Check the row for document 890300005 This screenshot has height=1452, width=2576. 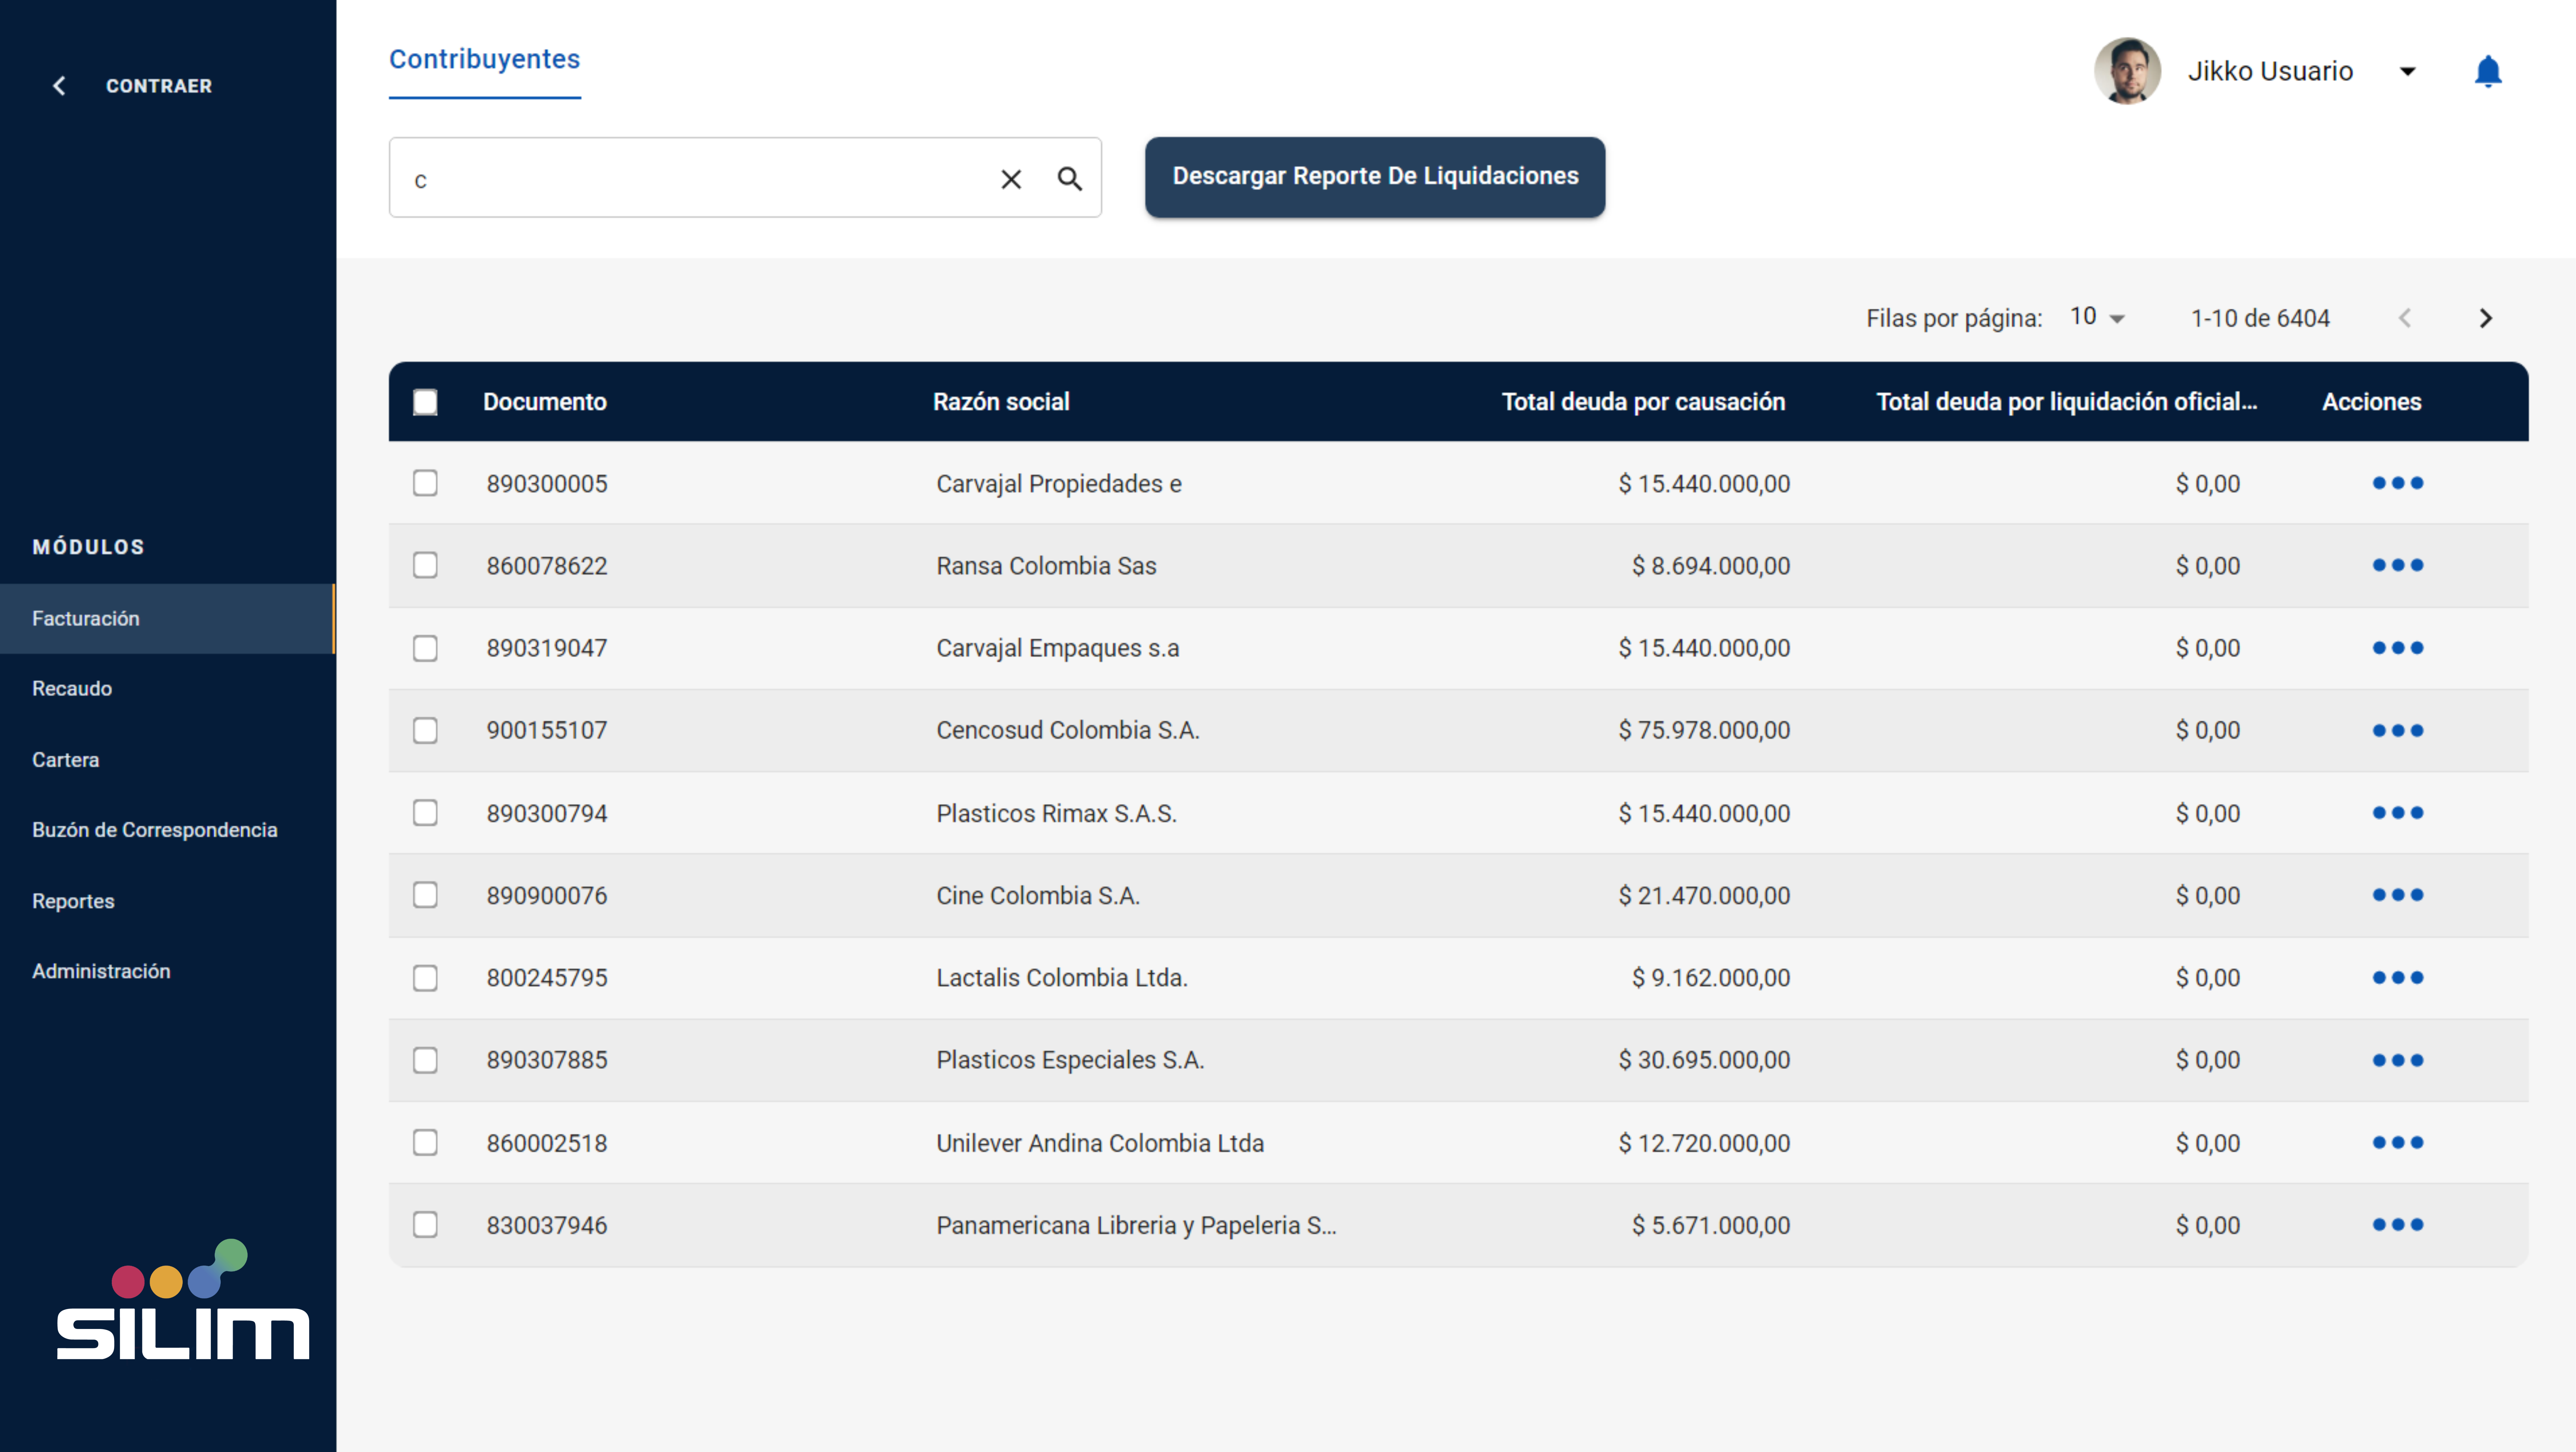point(425,483)
